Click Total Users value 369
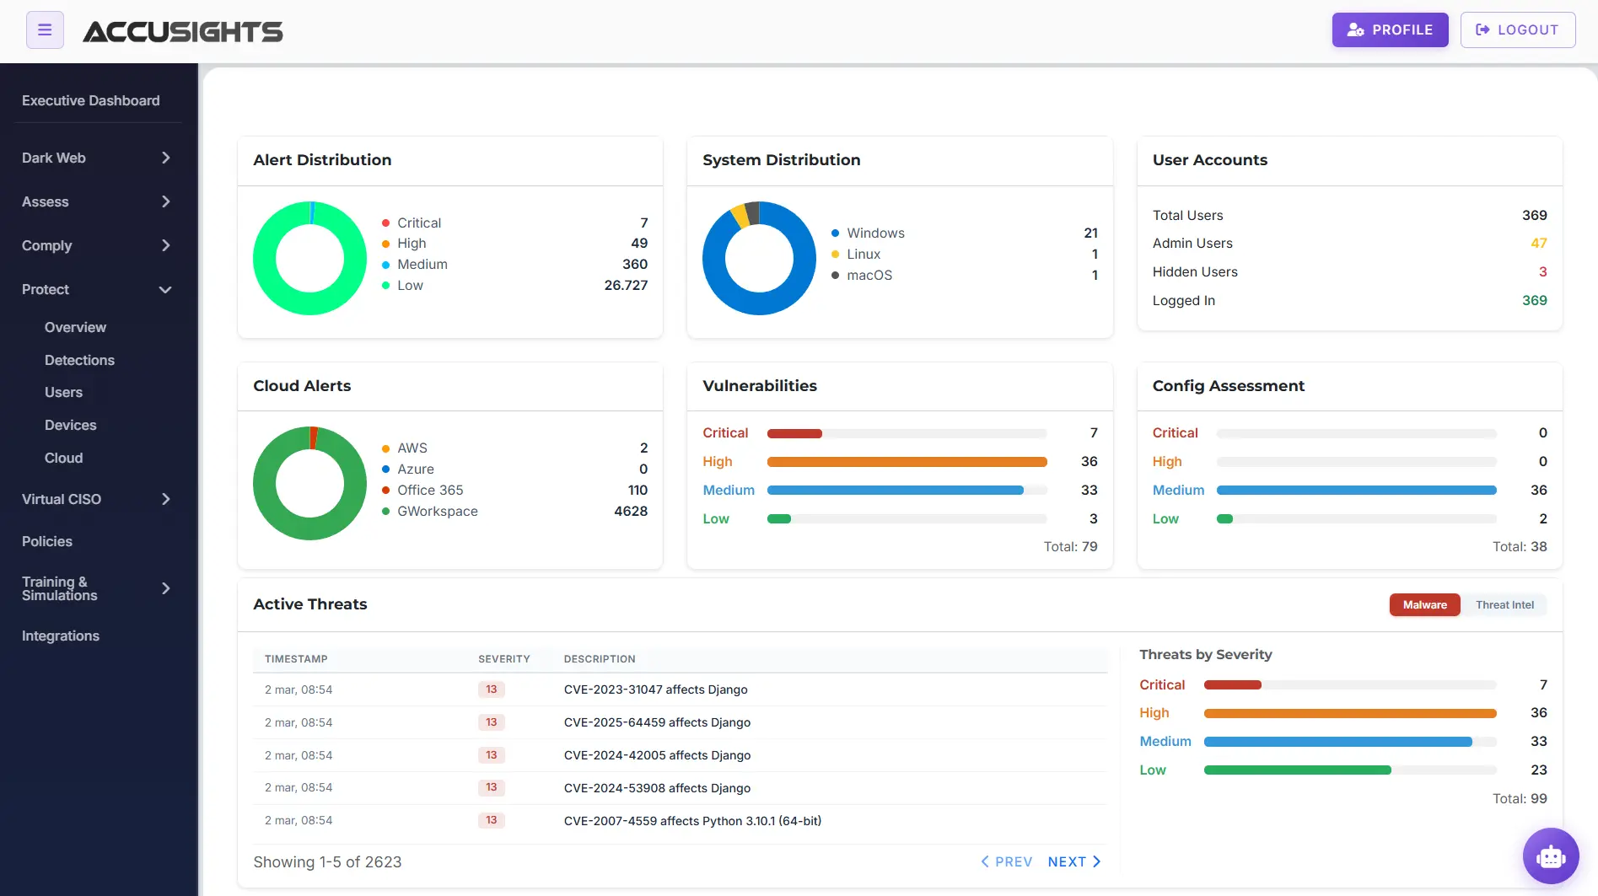 click(x=1535, y=215)
